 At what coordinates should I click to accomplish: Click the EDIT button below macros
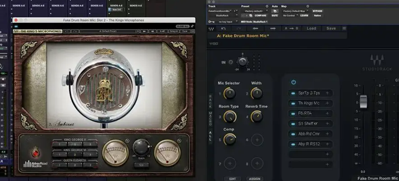coord(232,179)
